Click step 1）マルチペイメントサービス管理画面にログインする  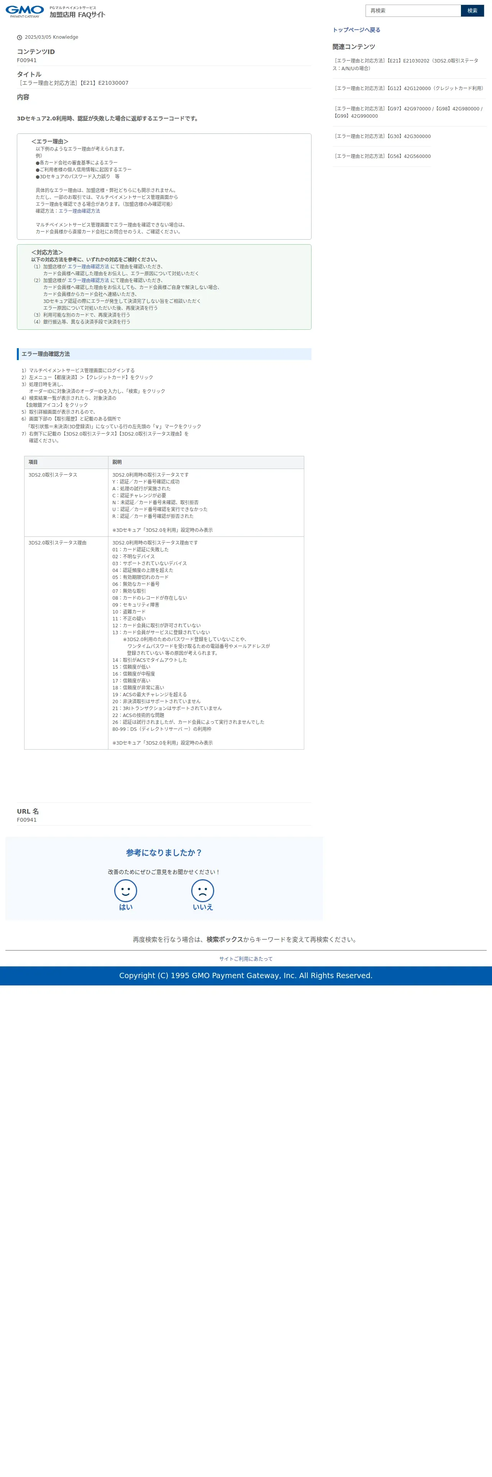point(78,370)
